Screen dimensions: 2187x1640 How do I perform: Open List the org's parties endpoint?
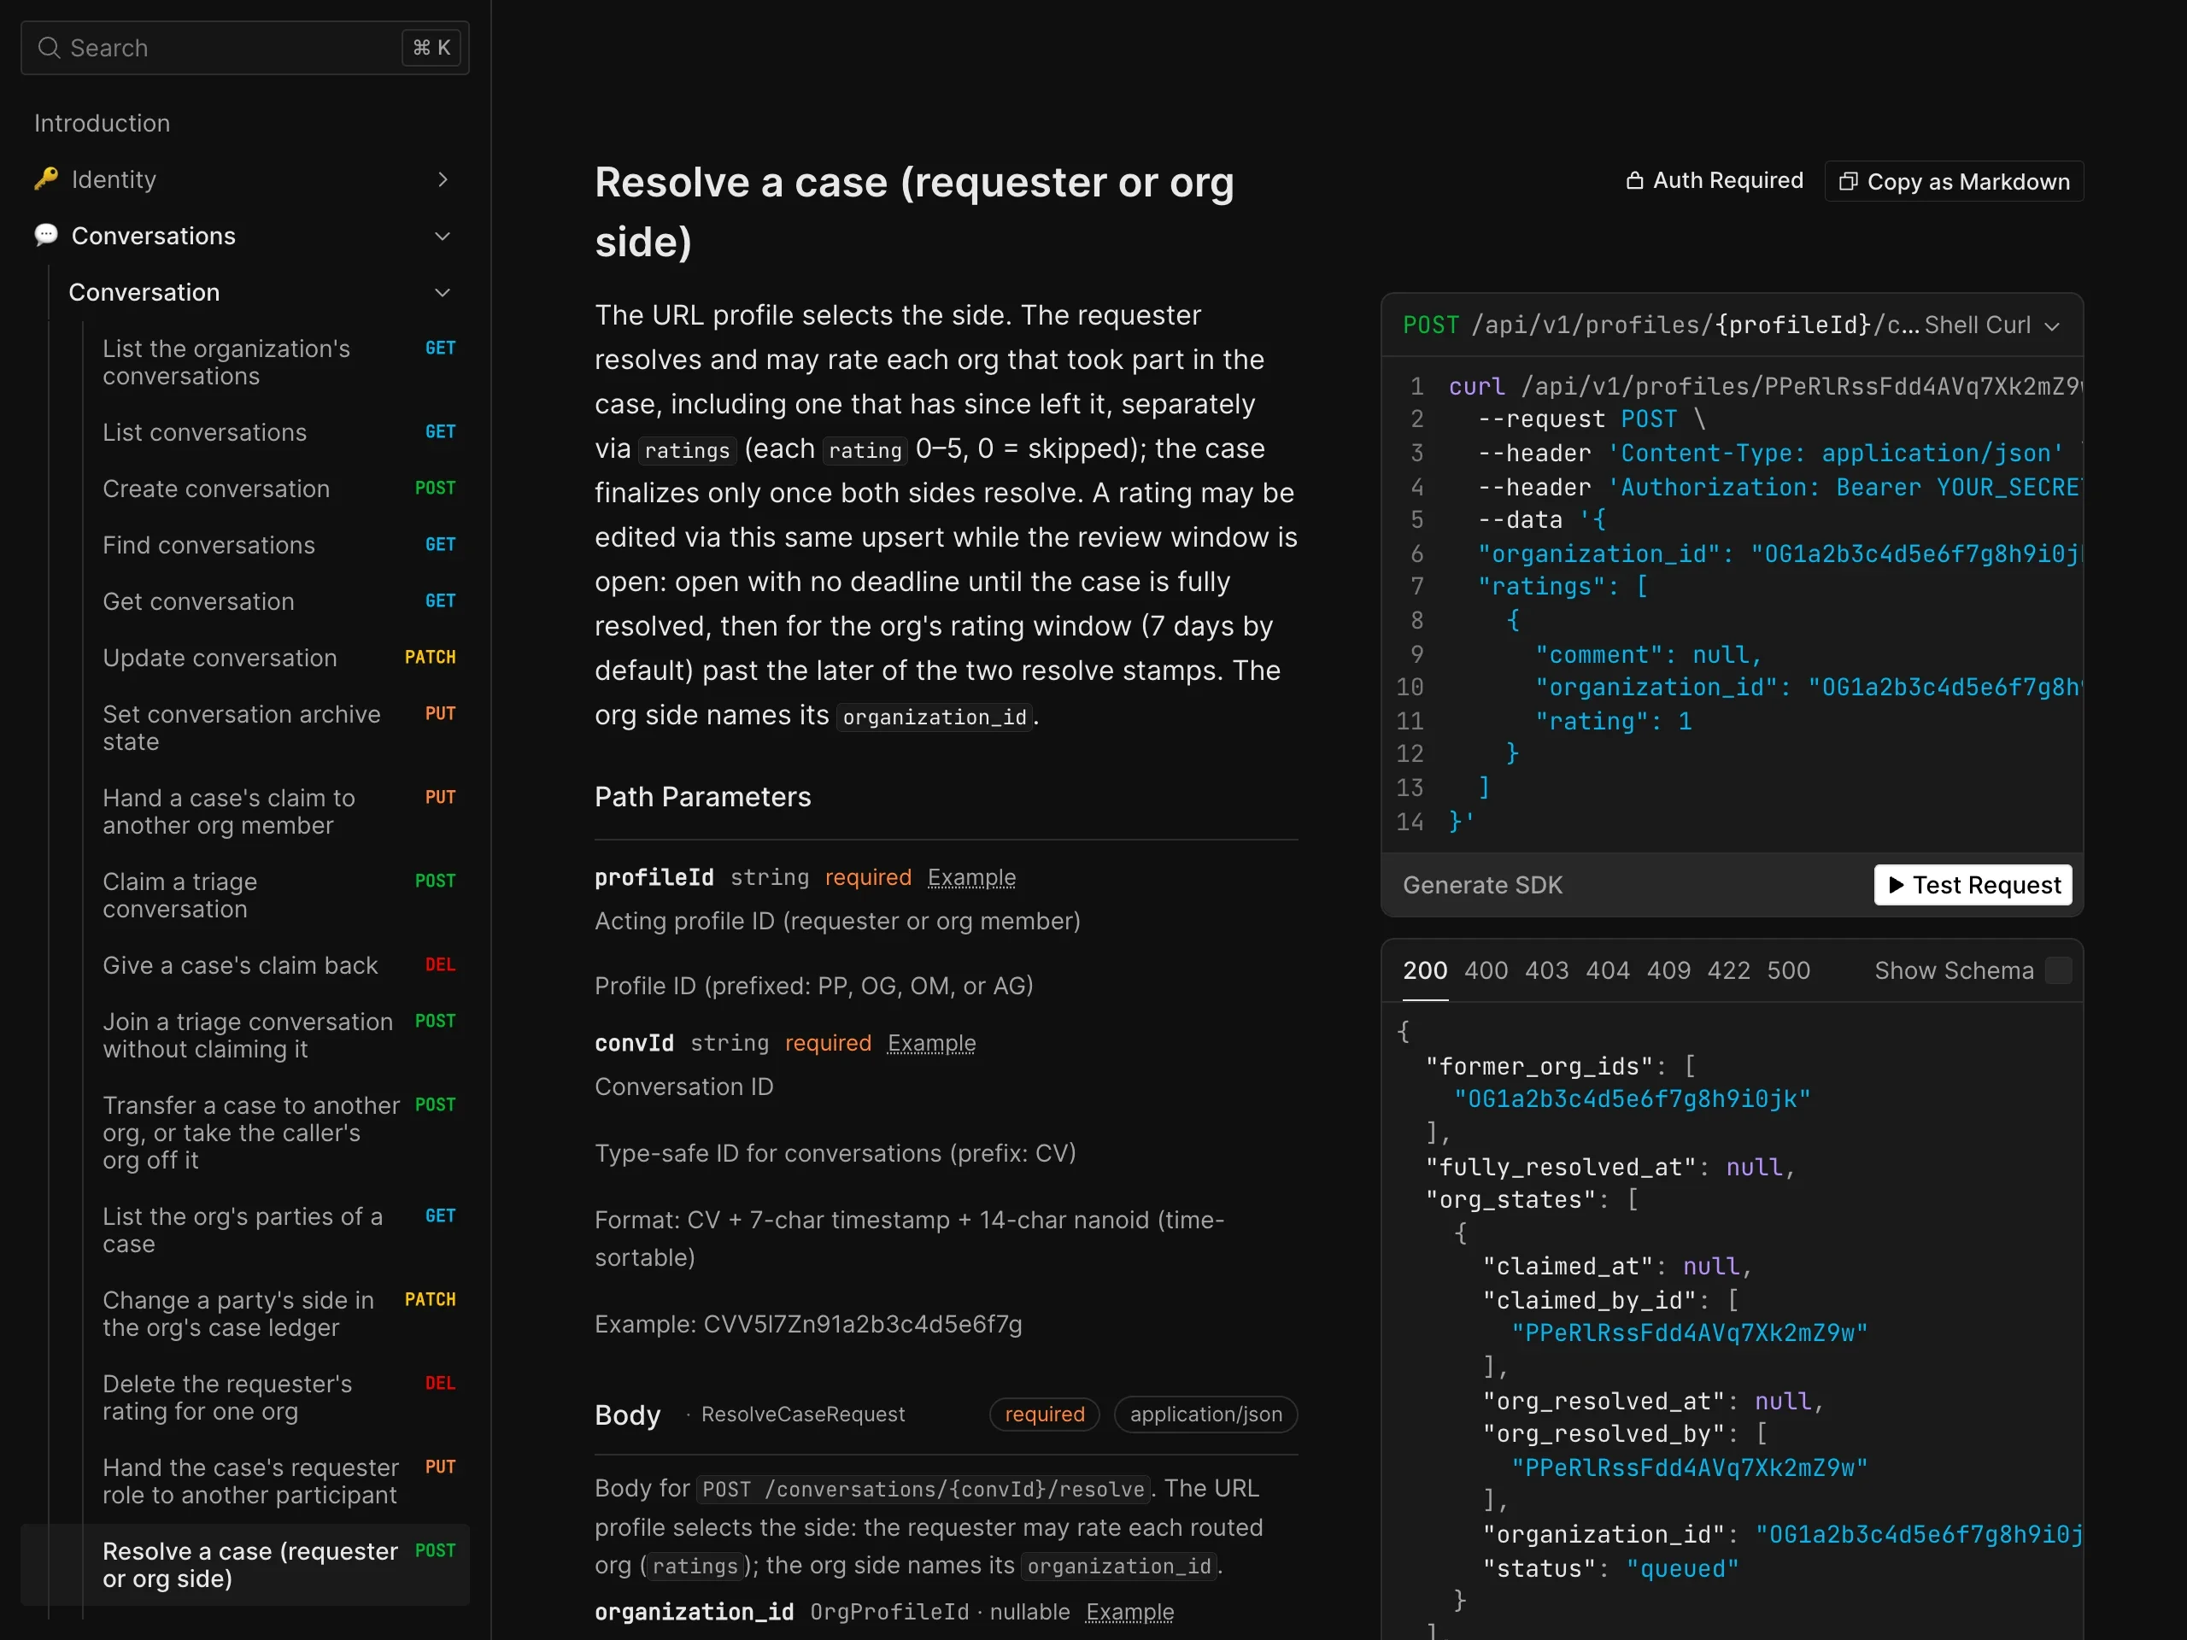[245, 1230]
